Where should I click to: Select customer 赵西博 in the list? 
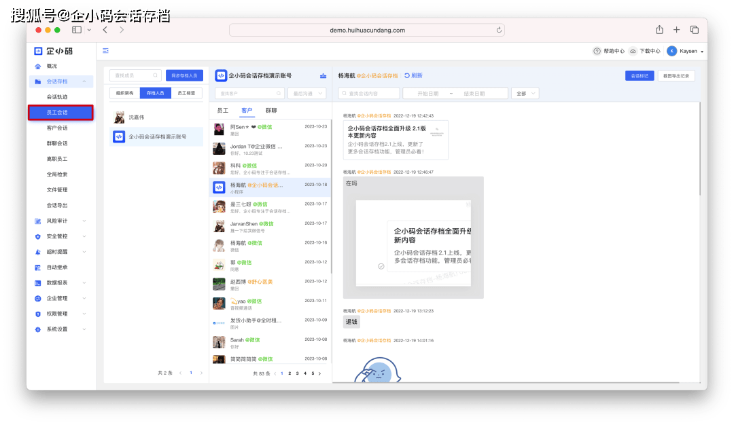click(x=270, y=284)
